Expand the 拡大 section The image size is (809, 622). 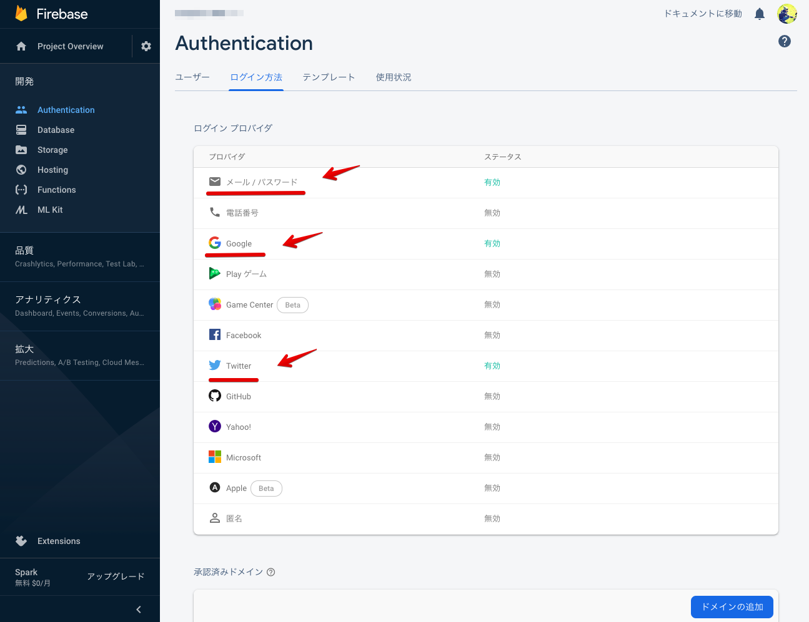(80, 355)
